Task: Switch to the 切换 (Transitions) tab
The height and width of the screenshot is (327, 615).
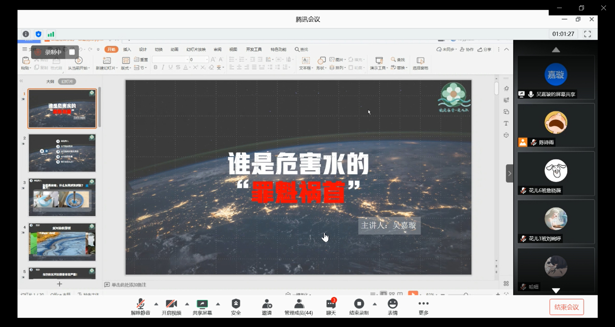Action: click(x=159, y=49)
